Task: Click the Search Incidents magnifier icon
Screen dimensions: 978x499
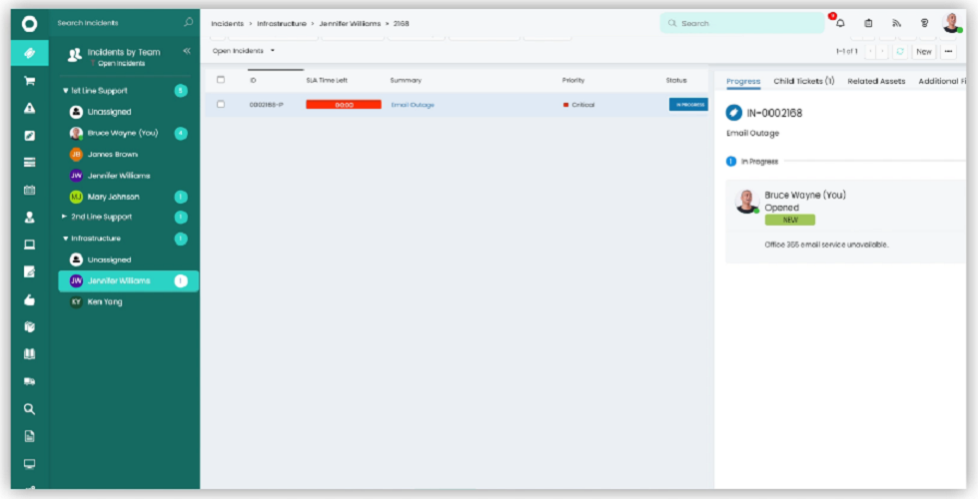Action: (189, 22)
